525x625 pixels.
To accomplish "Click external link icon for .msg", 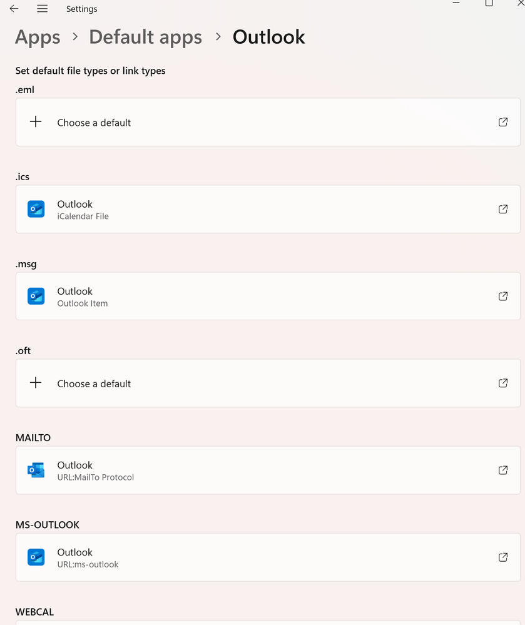I will tap(503, 296).
